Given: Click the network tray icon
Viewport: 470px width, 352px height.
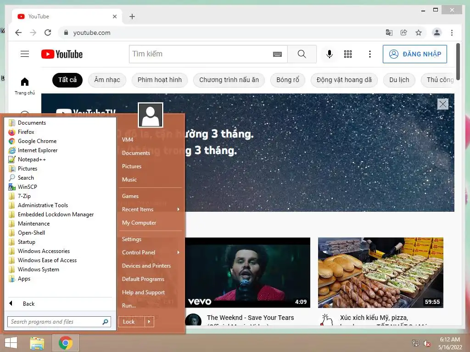Looking at the screenshot, I should click(415, 343).
